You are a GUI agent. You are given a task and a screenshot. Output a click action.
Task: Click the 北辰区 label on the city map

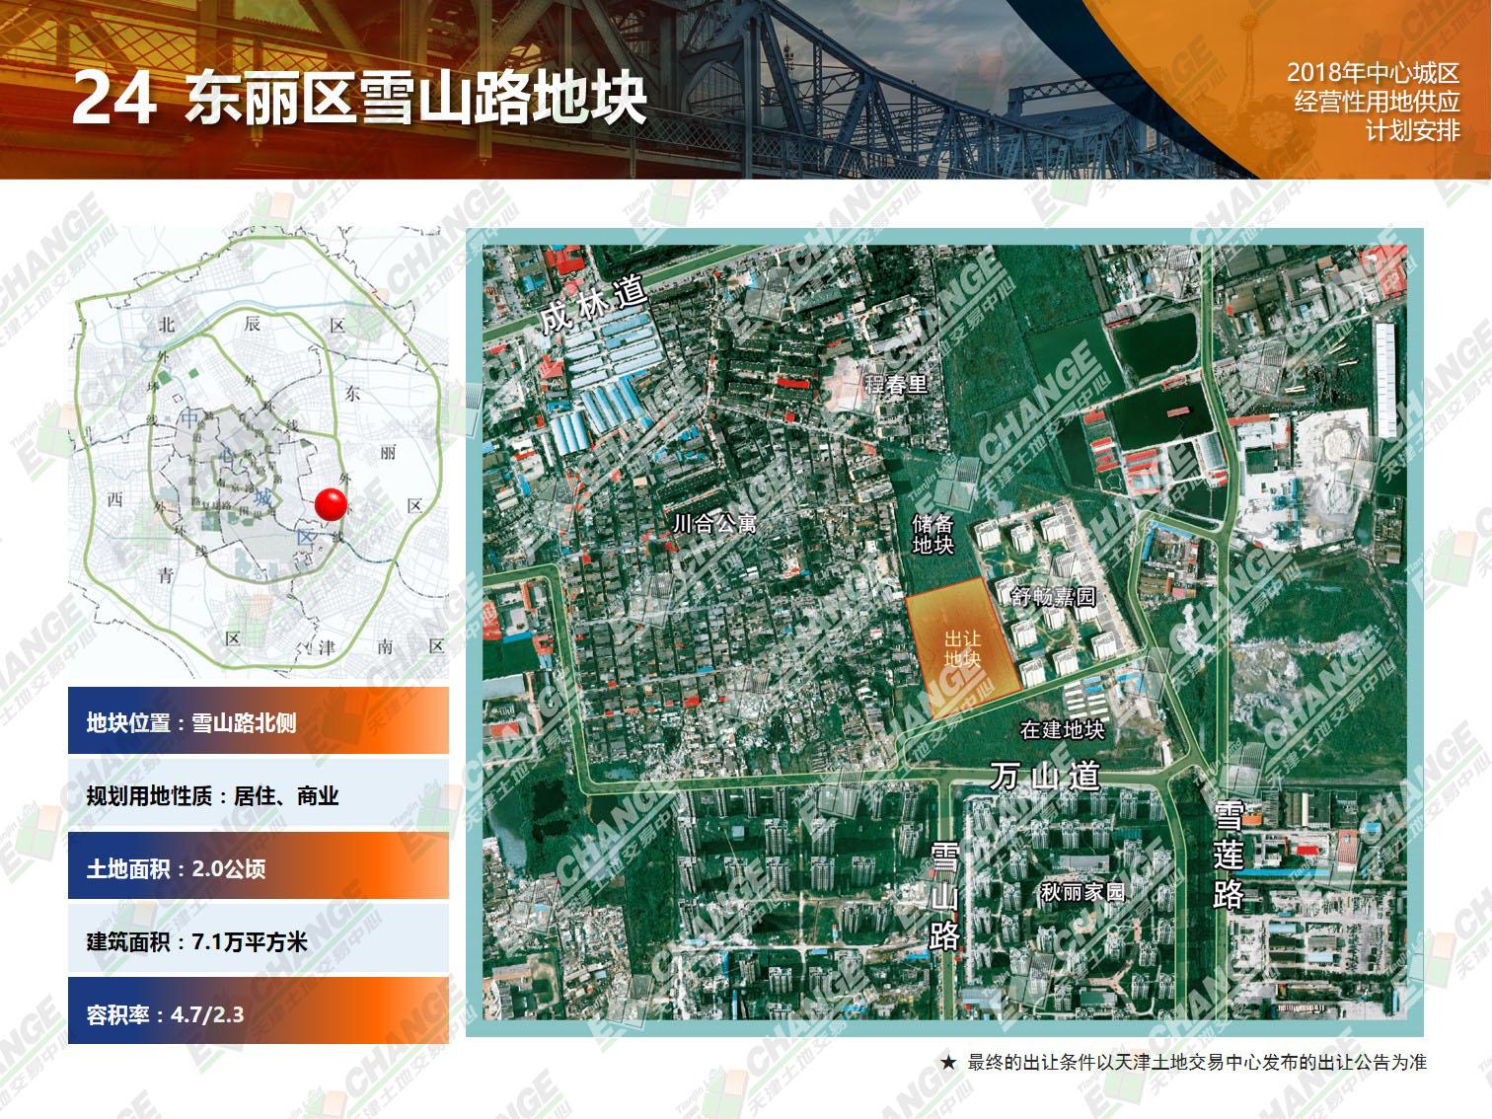pos(252,325)
